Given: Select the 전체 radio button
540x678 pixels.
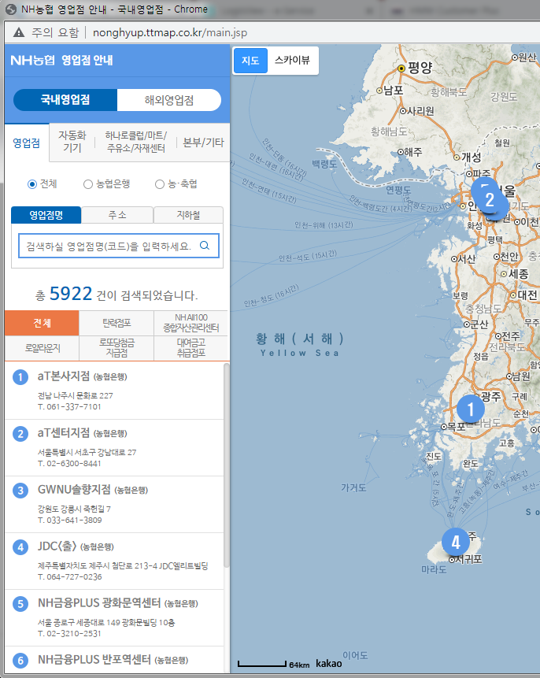Looking at the screenshot, I should click(x=32, y=184).
